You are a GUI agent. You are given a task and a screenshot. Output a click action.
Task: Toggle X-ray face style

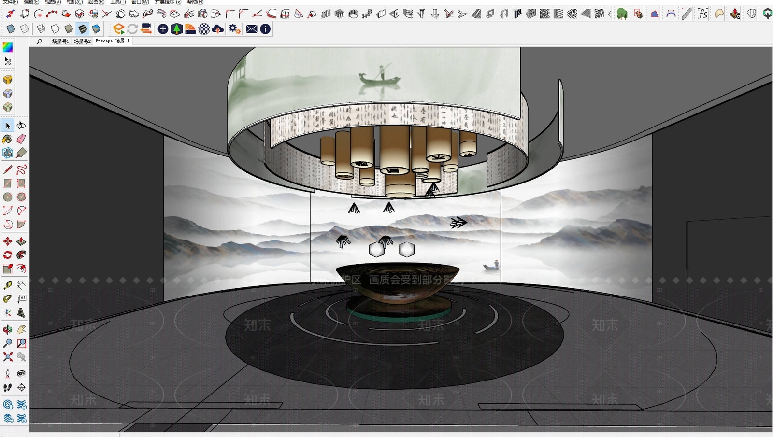point(10,29)
